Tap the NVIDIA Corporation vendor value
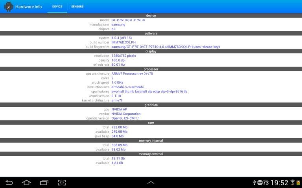This screenshot has width=302, height=188. click(x=126, y=114)
